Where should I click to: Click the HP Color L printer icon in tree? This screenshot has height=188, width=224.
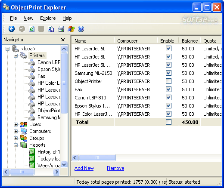(x=32, y=83)
